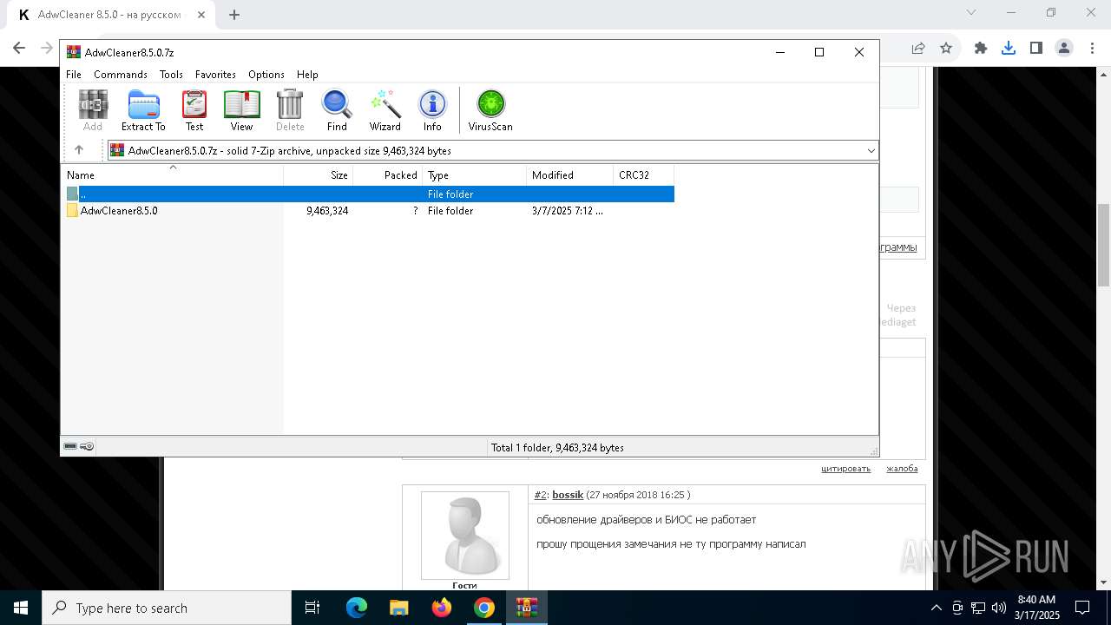Open Chrome downloads icon
Screen dimensions: 1111x625
click(x=1009, y=49)
